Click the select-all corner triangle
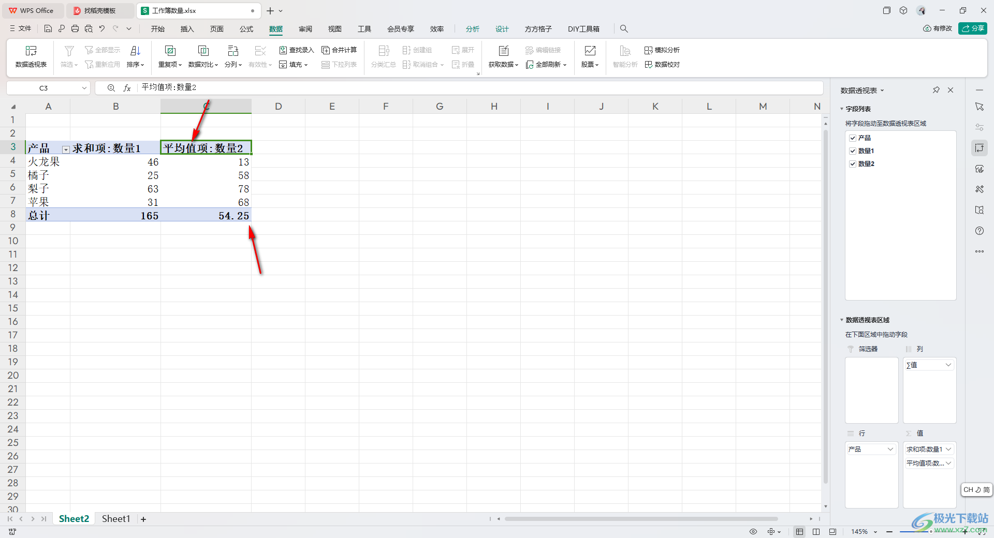The width and height of the screenshot is (994, 538). coord(13,107)
